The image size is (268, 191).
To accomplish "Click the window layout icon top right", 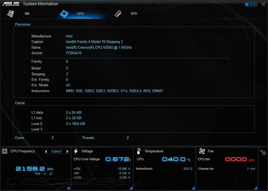I will pos(251,4).
